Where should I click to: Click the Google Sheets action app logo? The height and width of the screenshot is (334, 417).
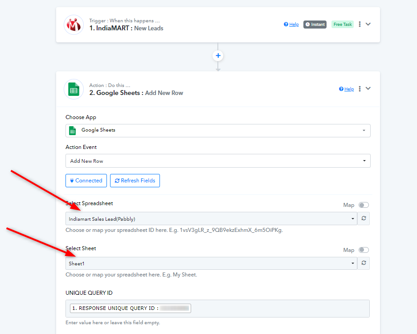(74, 89)
